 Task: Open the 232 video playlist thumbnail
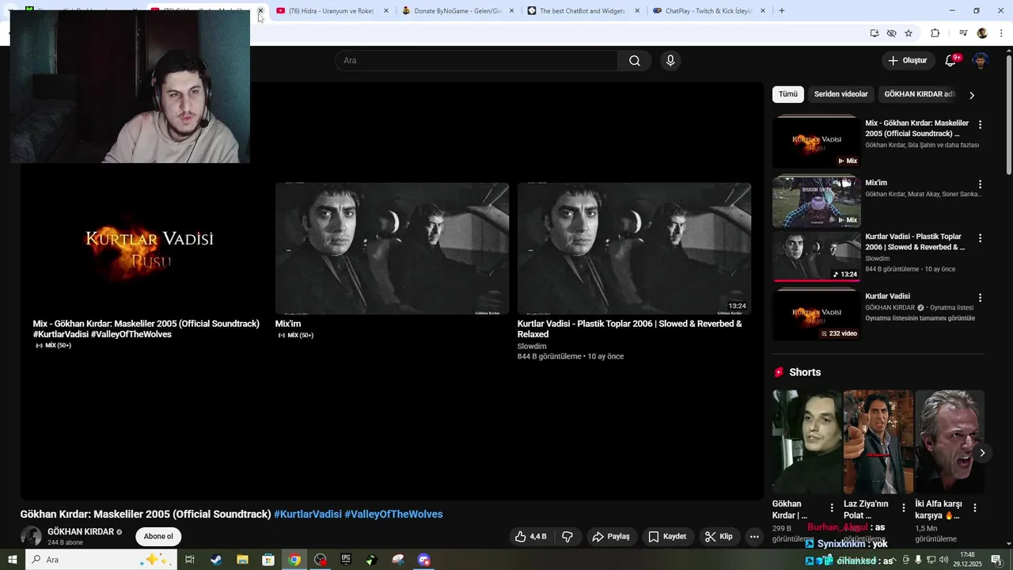pos(817,315)
